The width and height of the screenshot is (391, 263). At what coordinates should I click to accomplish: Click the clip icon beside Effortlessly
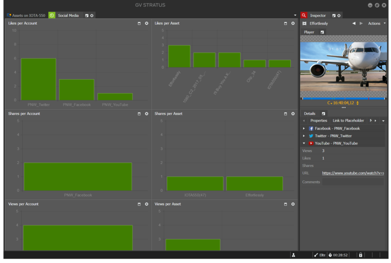pos(305,23)
